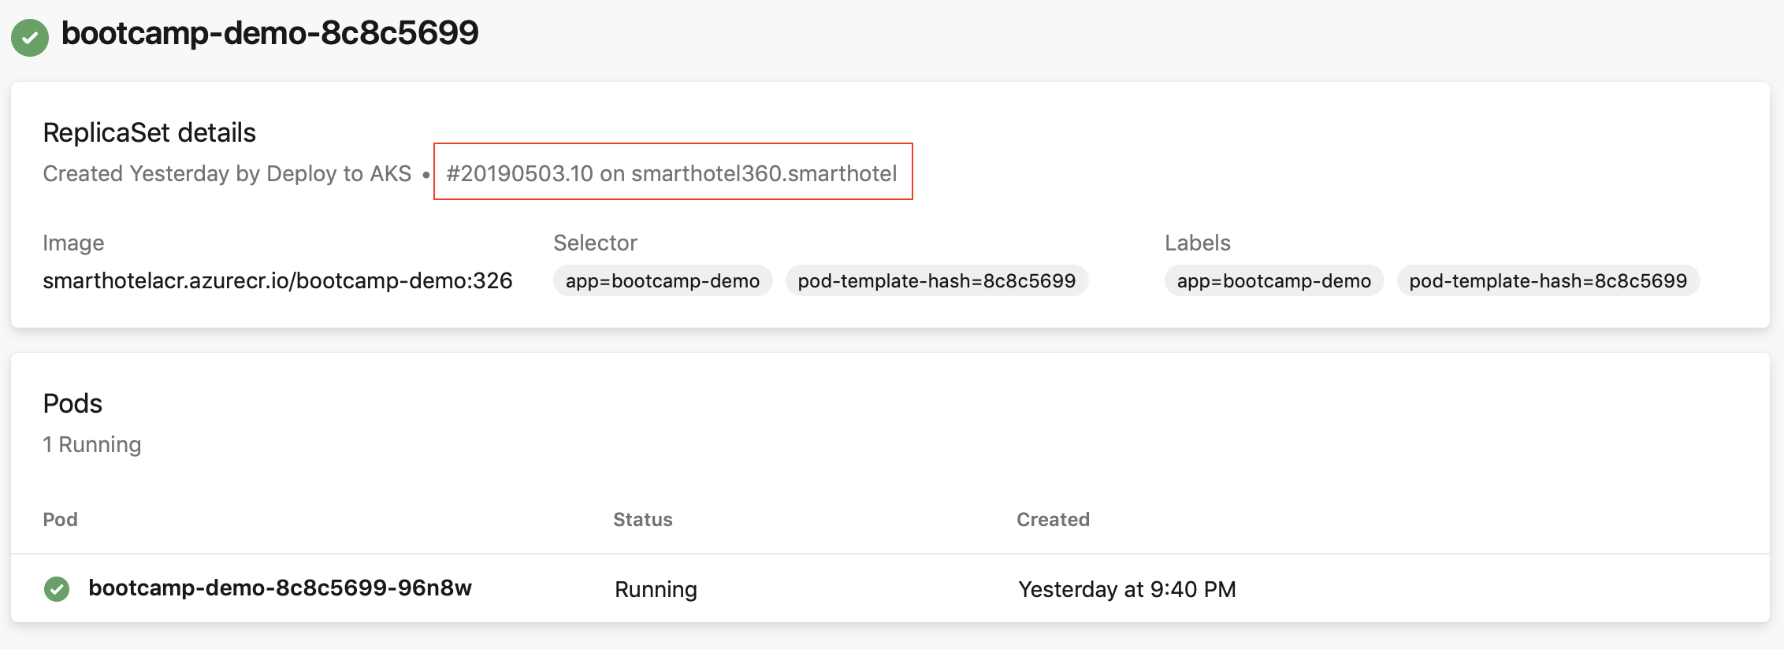Viewport: 1784px width, 649px height.
Task: Click the Running status cell
Action: pyautogui.click(x=656, y=589)
